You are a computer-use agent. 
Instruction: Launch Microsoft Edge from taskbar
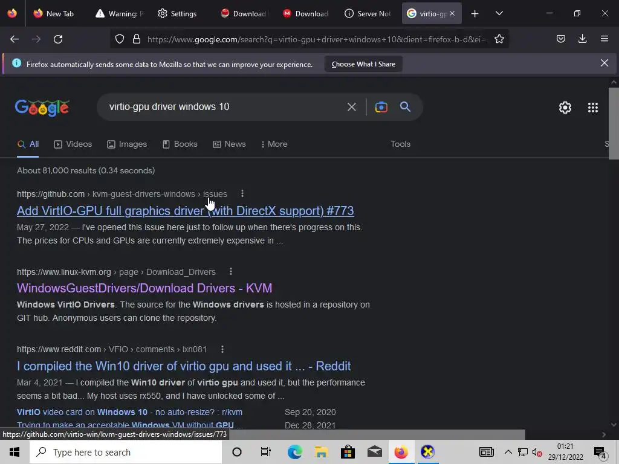tap(294, 452)
